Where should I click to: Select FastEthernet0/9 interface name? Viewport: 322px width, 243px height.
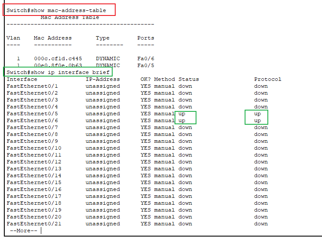tap(32, 141)
